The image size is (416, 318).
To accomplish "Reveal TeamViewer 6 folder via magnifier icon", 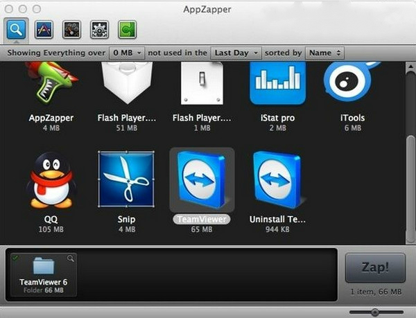I will (71, 258).
